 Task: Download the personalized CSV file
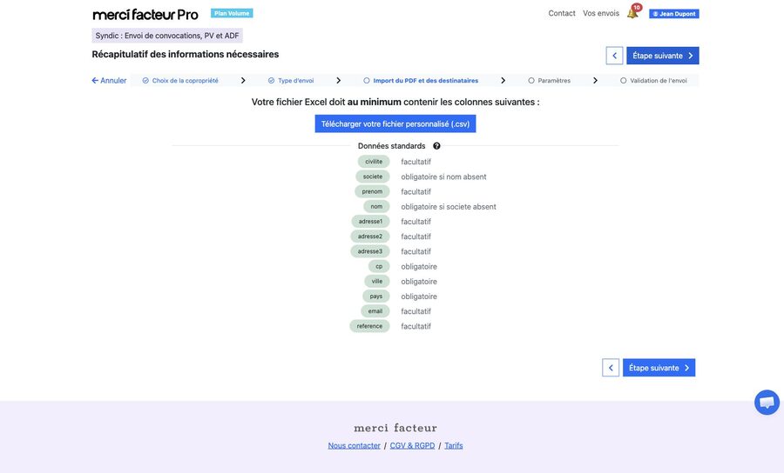coord(395,123)
